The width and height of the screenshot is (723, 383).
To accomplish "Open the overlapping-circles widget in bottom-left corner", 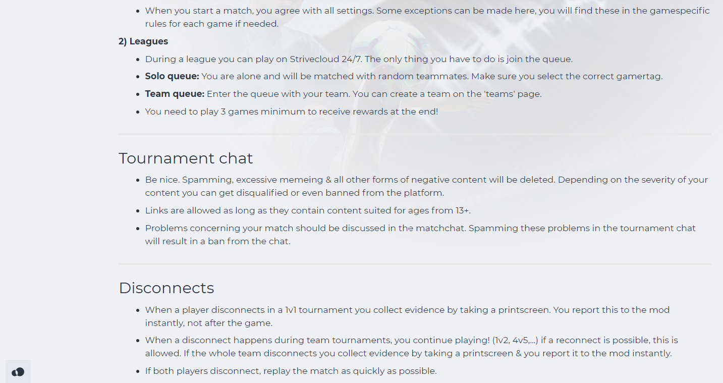I will point(18,372).
